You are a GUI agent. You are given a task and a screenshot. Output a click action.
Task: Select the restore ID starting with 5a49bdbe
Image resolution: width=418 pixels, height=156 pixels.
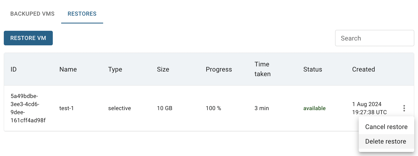tap(28, 108)
